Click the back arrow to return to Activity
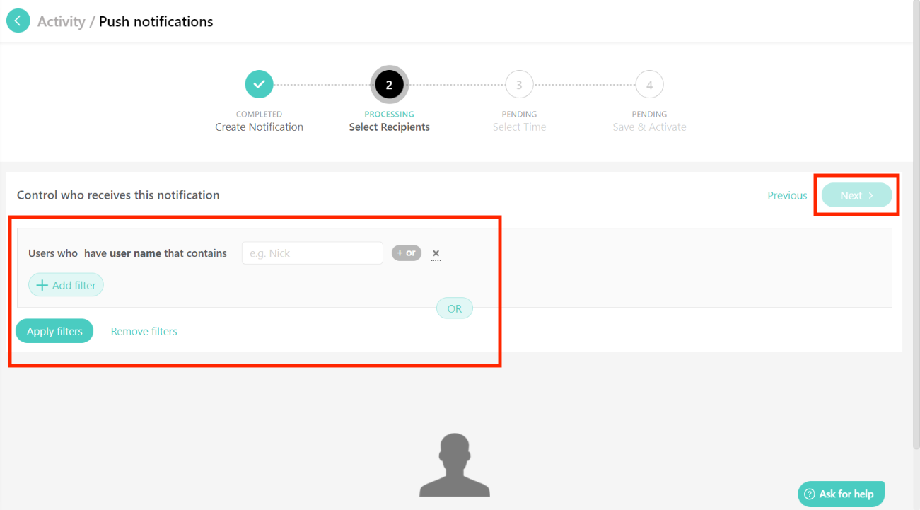 coord(18,21)
